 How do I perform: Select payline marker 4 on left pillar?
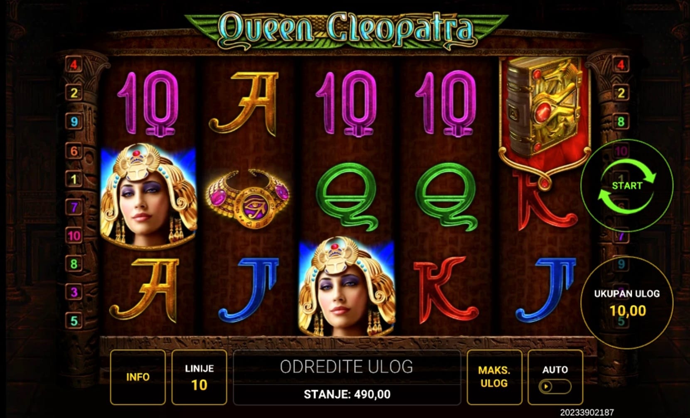click(x=74, y=64)
